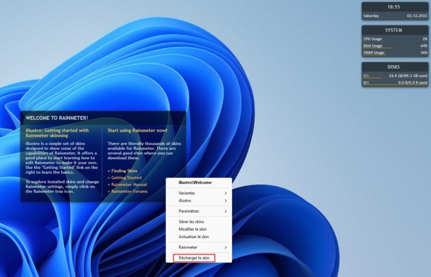Expand the arrow next to Paramètres
Screen dimensions: 431x277
point(225,211)
